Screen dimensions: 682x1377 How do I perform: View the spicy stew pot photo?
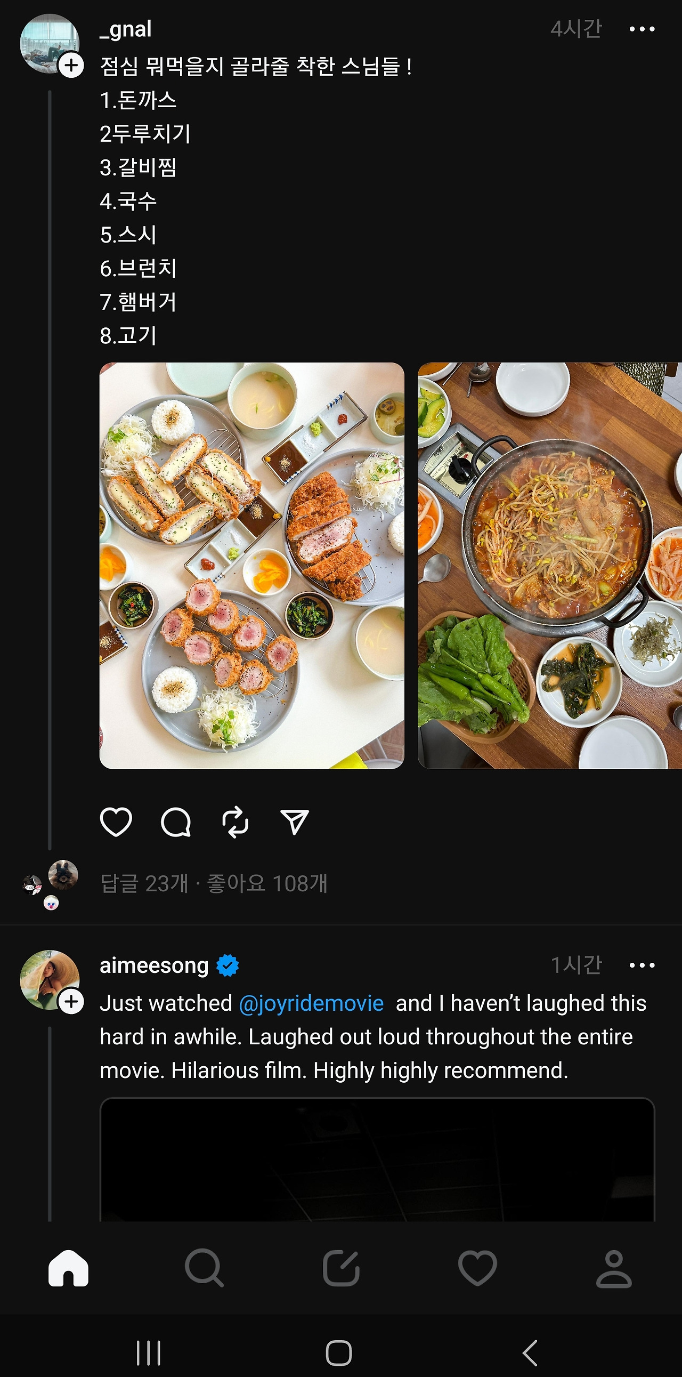coord(549,566)
